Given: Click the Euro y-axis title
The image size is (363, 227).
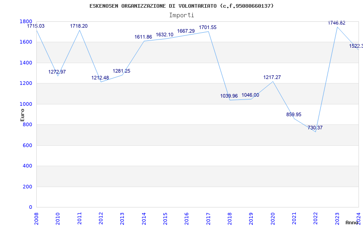Looking at the screenshot, I should [22, 115].
